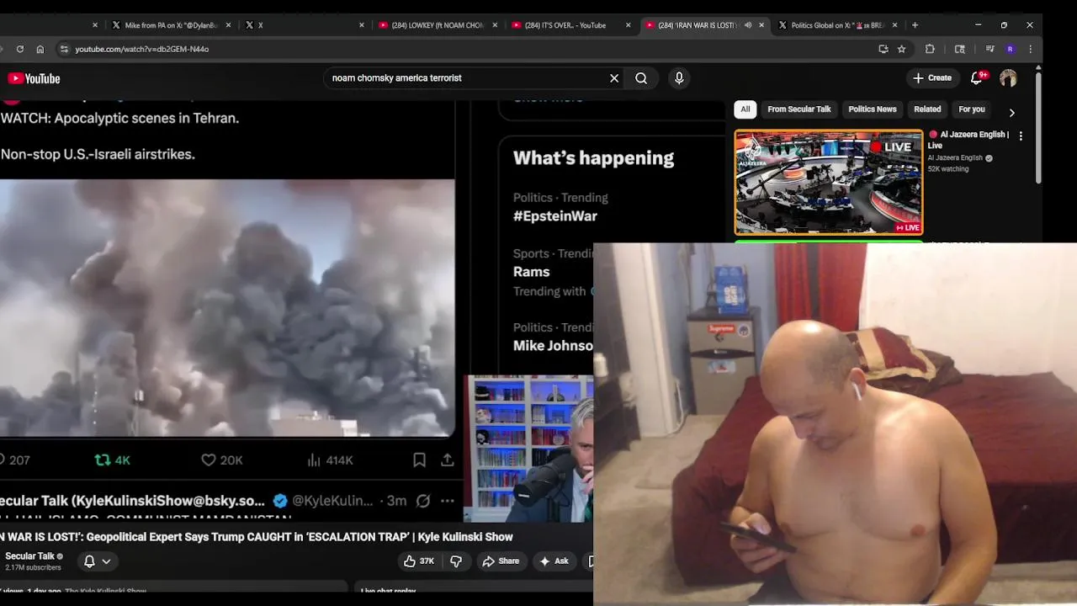Image resolution: width=1077 pixels, height=606 pixels.
Task: Click the address bar URL
Action: point(141,49)
